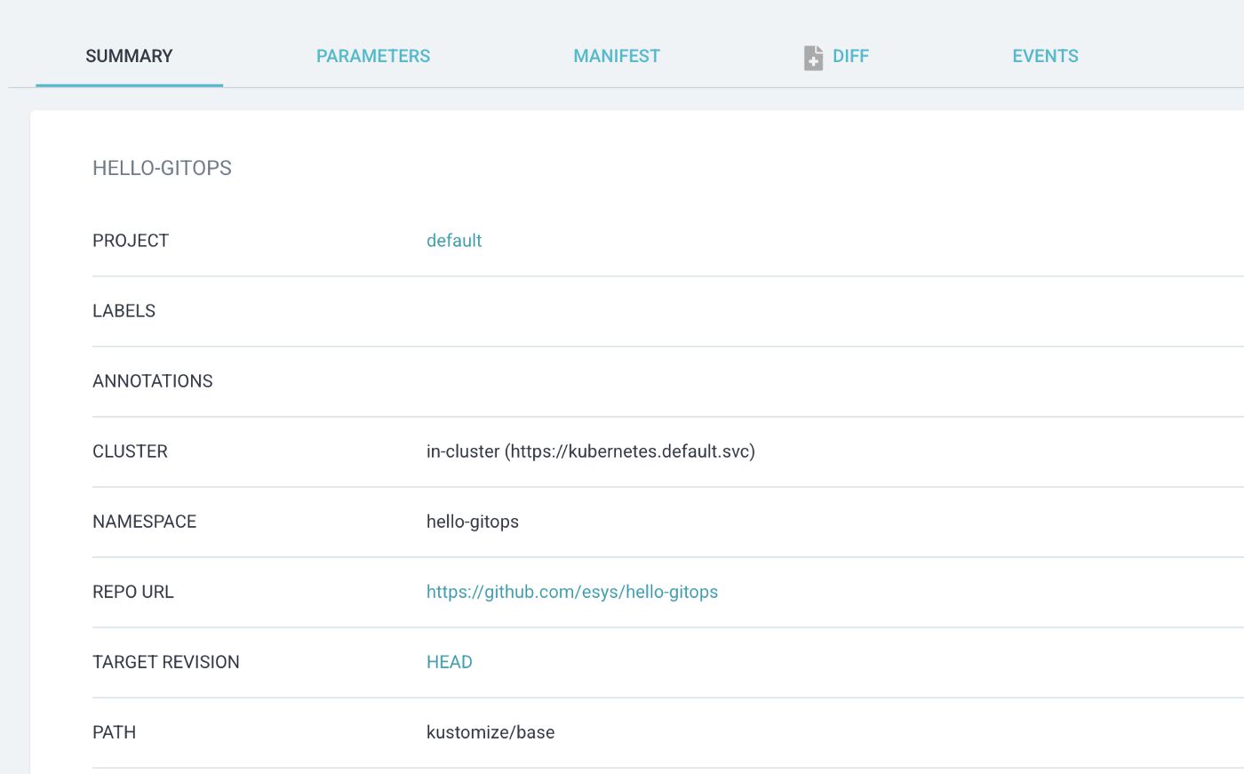This screenshot has height=774, width=1244.
Task: Click the ANNOTATIONS field label
Action: point(153,381)
